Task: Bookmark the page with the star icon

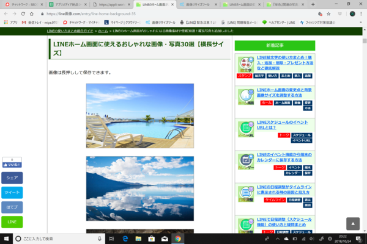Action: tap(328, 14)
